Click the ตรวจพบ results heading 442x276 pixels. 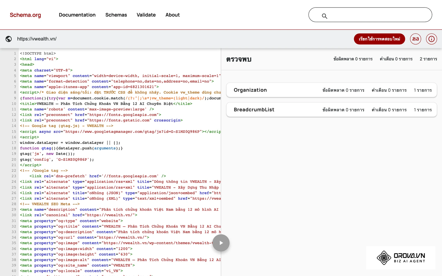coord(239,59)
